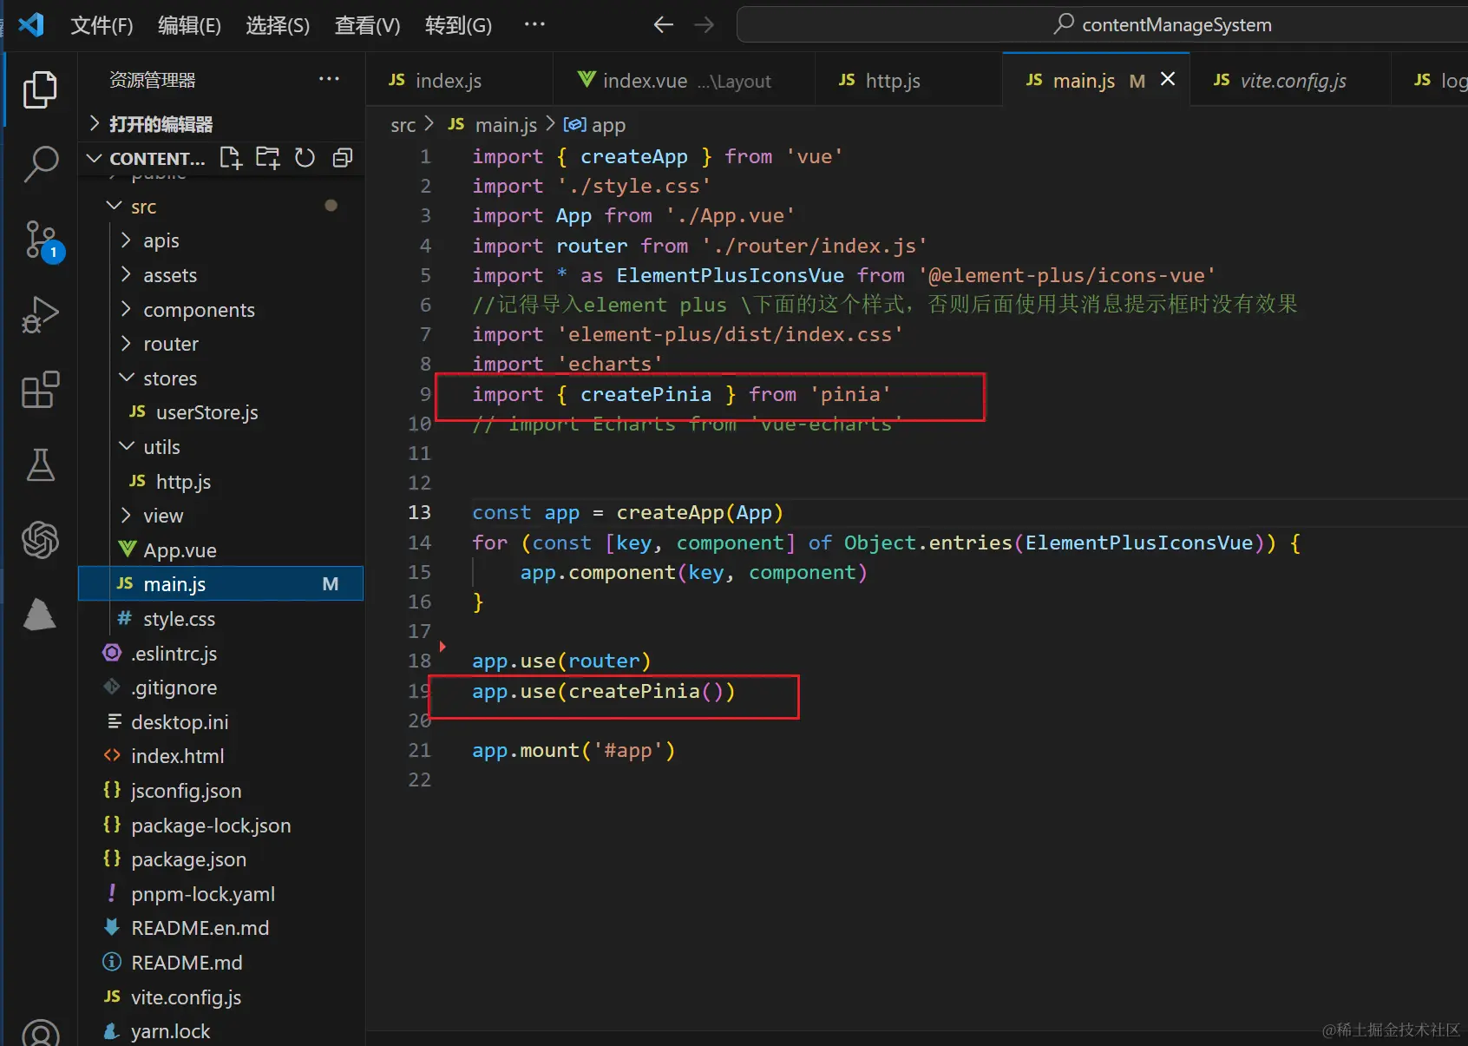This screenshot has height=1046, width=1468.
Task: Open the 查看(V) menu
Action: coord(367,25)
